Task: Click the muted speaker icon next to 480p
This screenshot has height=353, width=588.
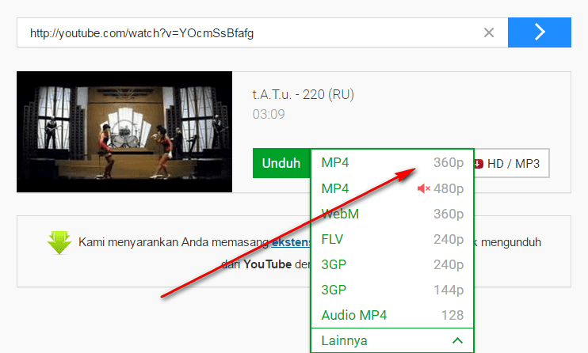Action: point(424,188)
